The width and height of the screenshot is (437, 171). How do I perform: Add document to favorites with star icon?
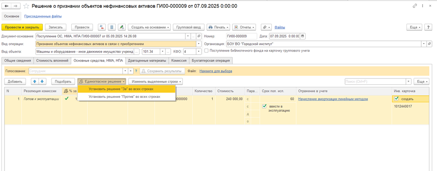click(x=26, y=6)
